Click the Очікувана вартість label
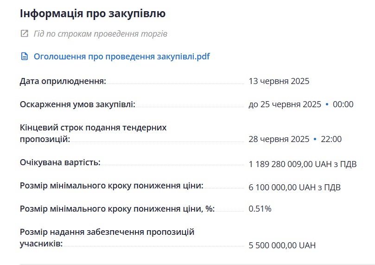The height and width of the screenshot is (265, 375). (x=60, y=162)
